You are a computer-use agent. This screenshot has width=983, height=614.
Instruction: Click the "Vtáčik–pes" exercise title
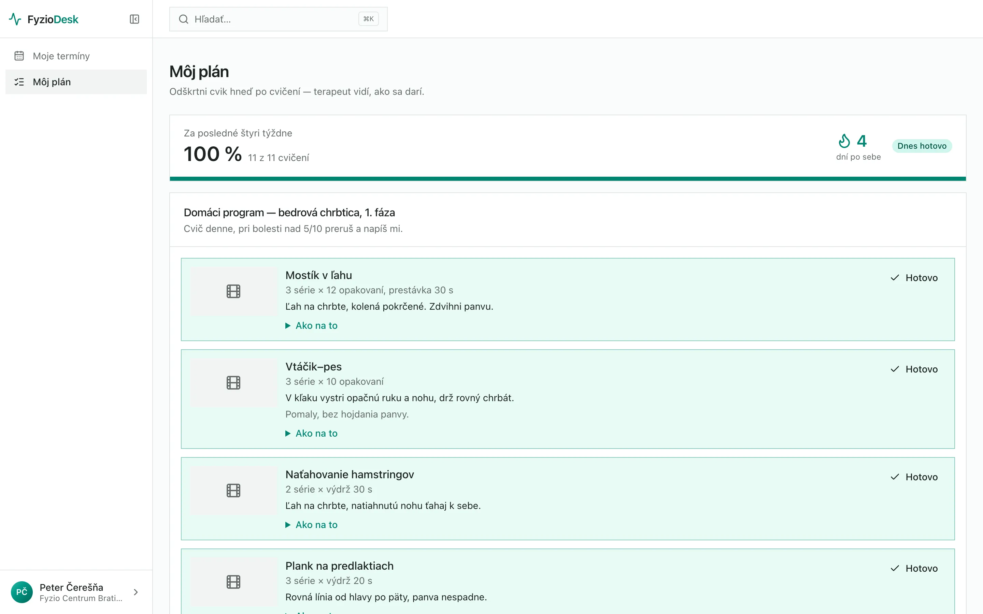[314, 367]
